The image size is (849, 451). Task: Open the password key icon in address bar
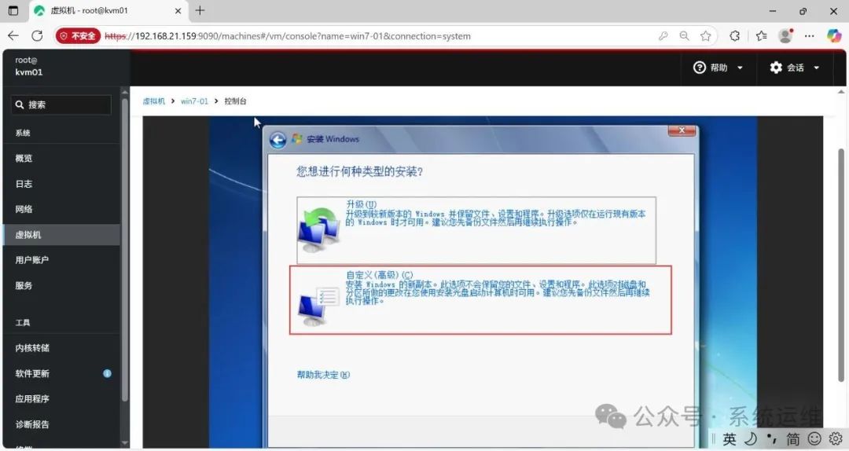tap(663, 35)
